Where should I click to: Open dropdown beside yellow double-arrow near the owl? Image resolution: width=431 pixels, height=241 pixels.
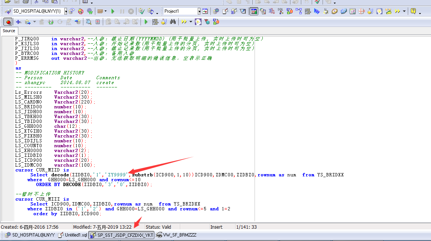pyautogui.click(x=191, y=22)
